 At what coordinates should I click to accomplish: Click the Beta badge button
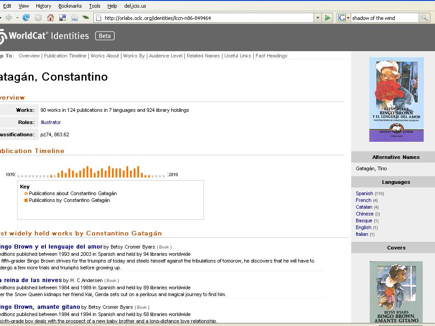[105, 36]
